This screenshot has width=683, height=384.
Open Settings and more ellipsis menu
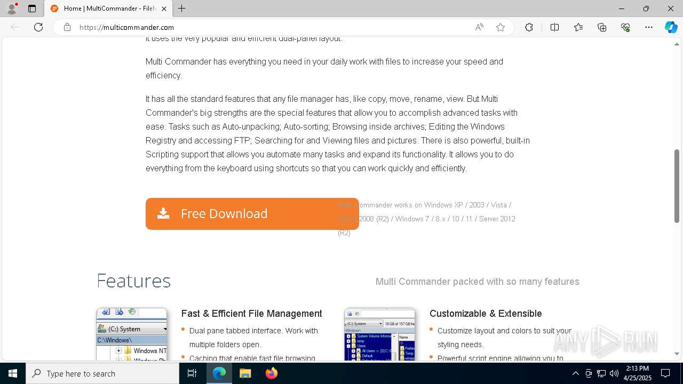click(x=649, y=27)
